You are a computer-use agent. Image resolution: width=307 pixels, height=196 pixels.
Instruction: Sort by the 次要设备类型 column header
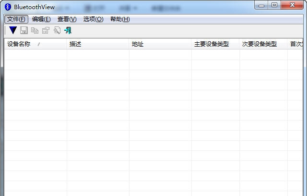pos(263,44)
